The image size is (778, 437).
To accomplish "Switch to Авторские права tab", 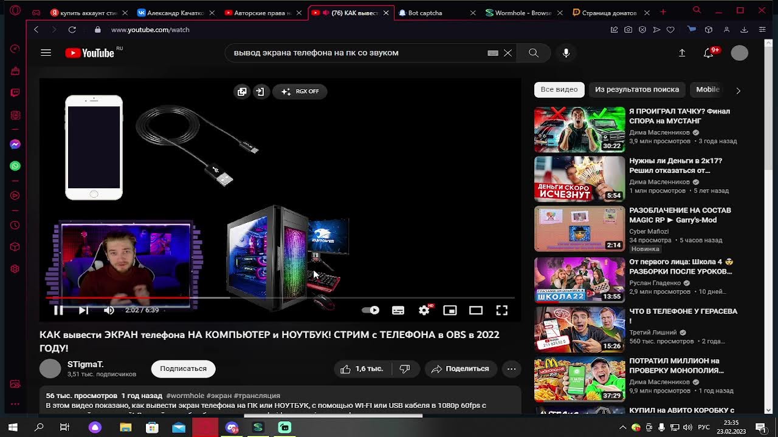I will tap(263, 12).
